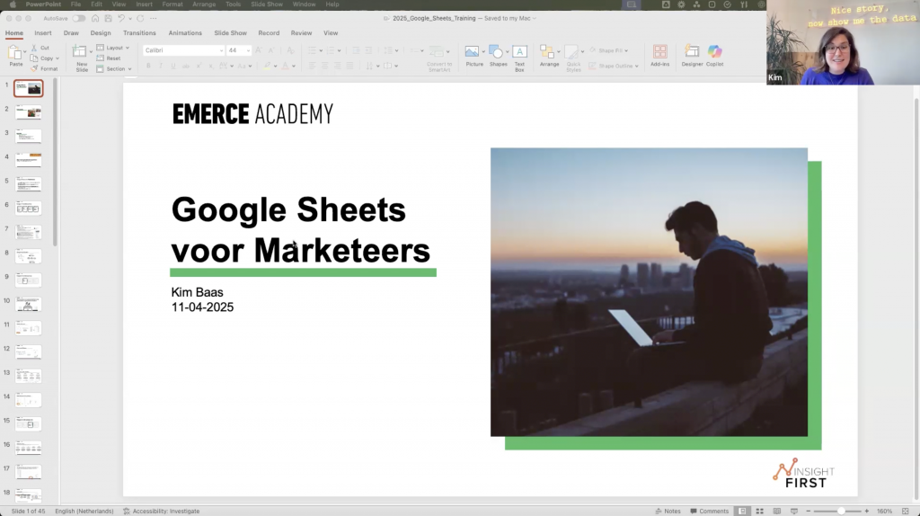Click Convert to SmartArt

click(x=438, y=58)
